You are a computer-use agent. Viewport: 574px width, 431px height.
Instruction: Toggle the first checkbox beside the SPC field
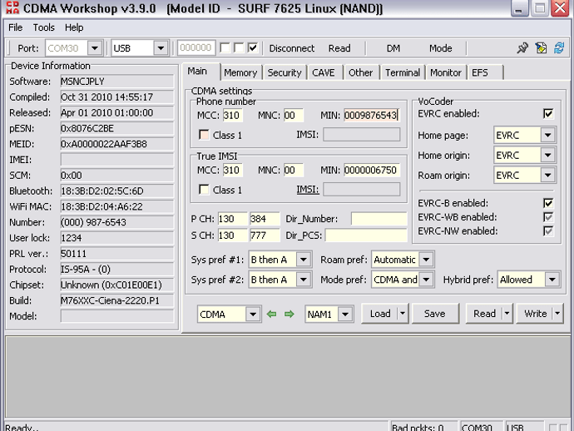coord(225,47)
